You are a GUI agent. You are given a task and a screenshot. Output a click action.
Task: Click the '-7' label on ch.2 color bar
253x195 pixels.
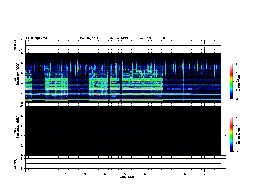236,126
